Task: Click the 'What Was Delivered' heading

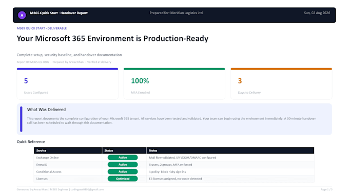Action: 46,110
